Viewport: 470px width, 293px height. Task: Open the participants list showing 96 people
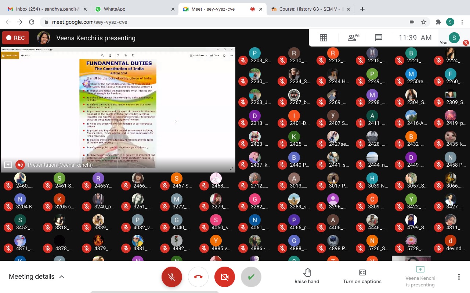click(353, 38)
